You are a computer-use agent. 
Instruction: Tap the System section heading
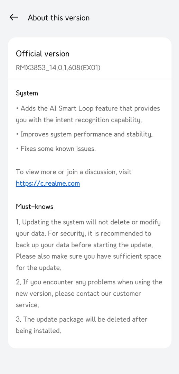point(27,93)
